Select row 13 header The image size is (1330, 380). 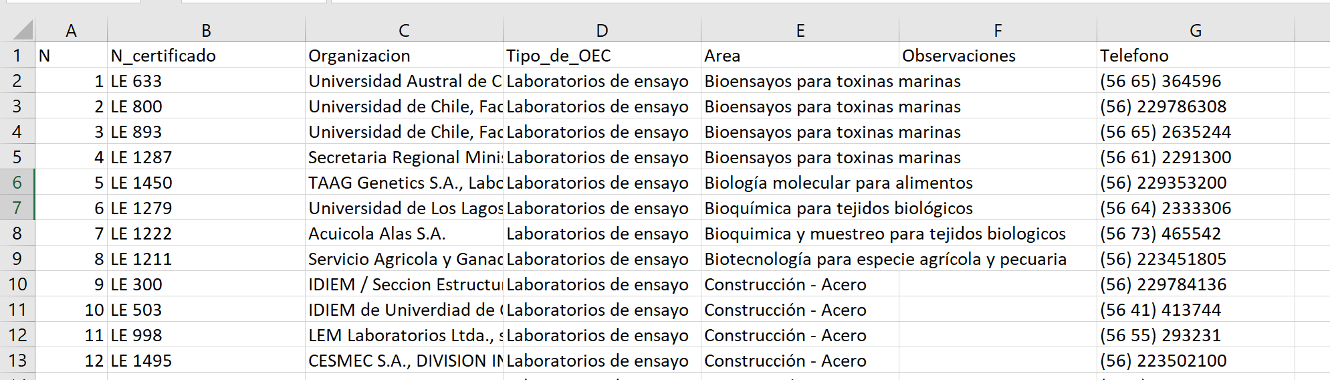pos(17,361)
